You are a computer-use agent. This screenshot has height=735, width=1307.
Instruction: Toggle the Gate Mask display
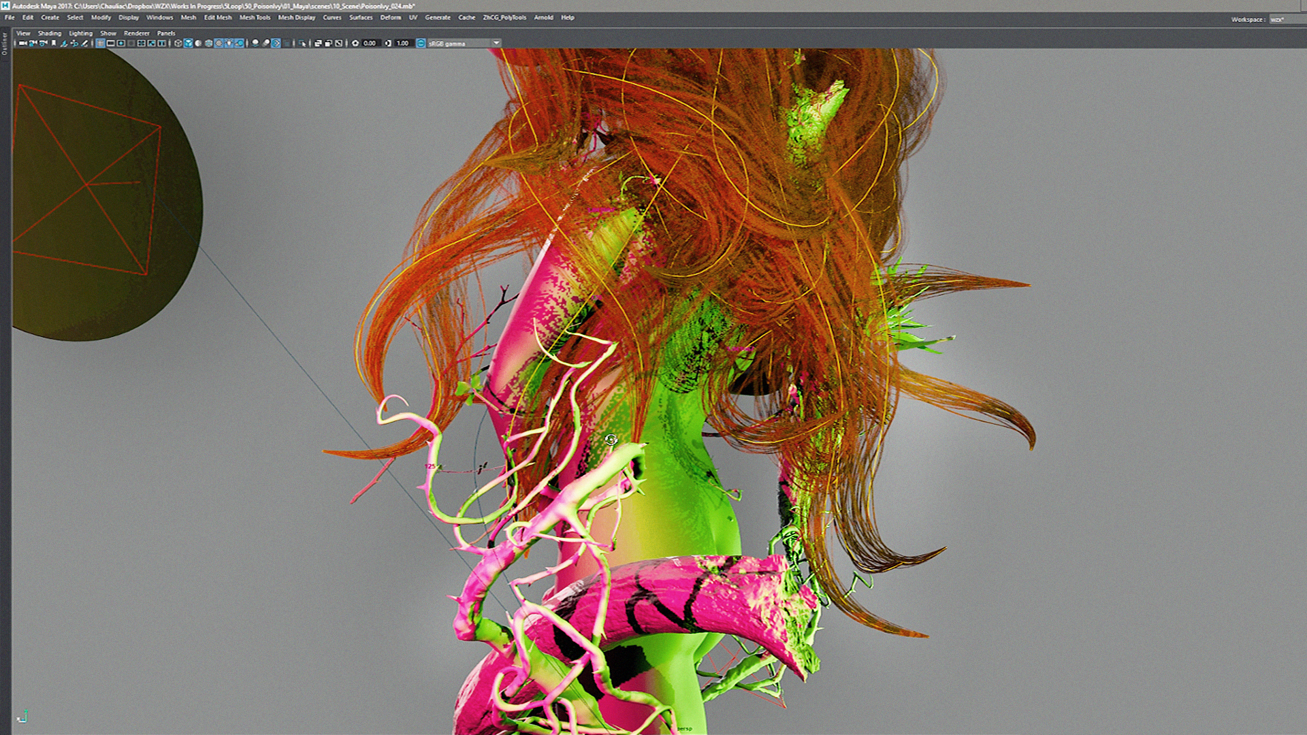coord(131,43)
